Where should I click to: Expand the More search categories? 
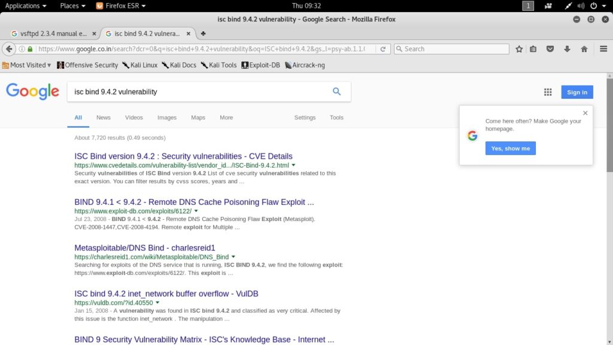coord(226,117)
